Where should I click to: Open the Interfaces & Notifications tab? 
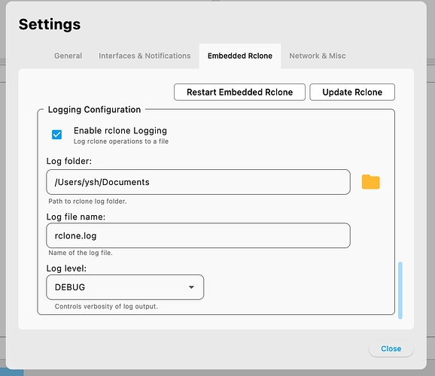tap(144, 56)
